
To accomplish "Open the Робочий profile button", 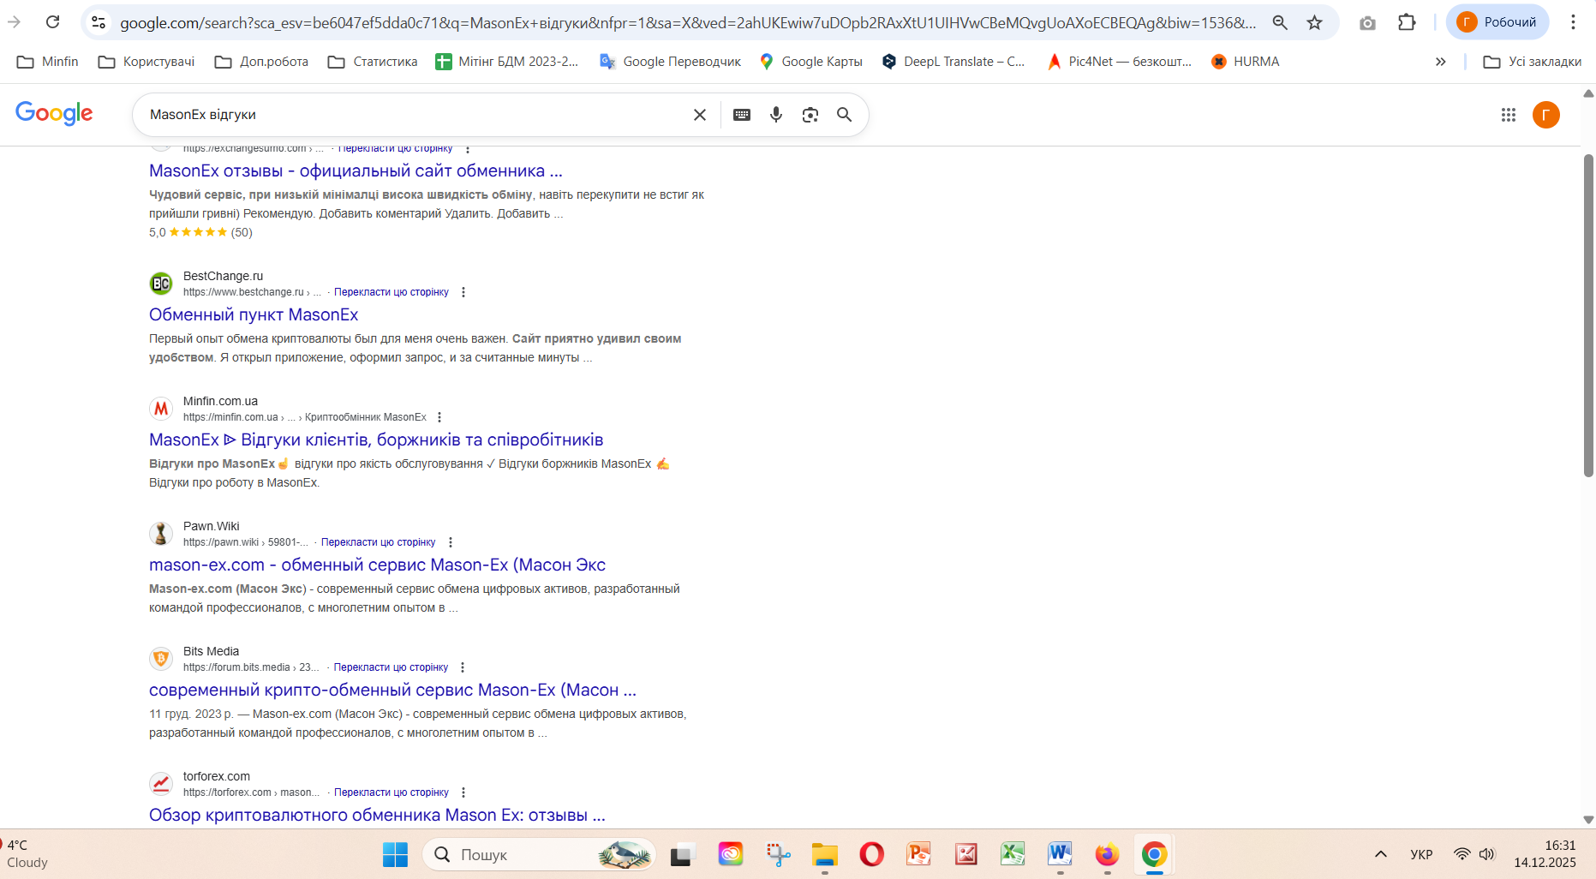I will [1497, 22].
